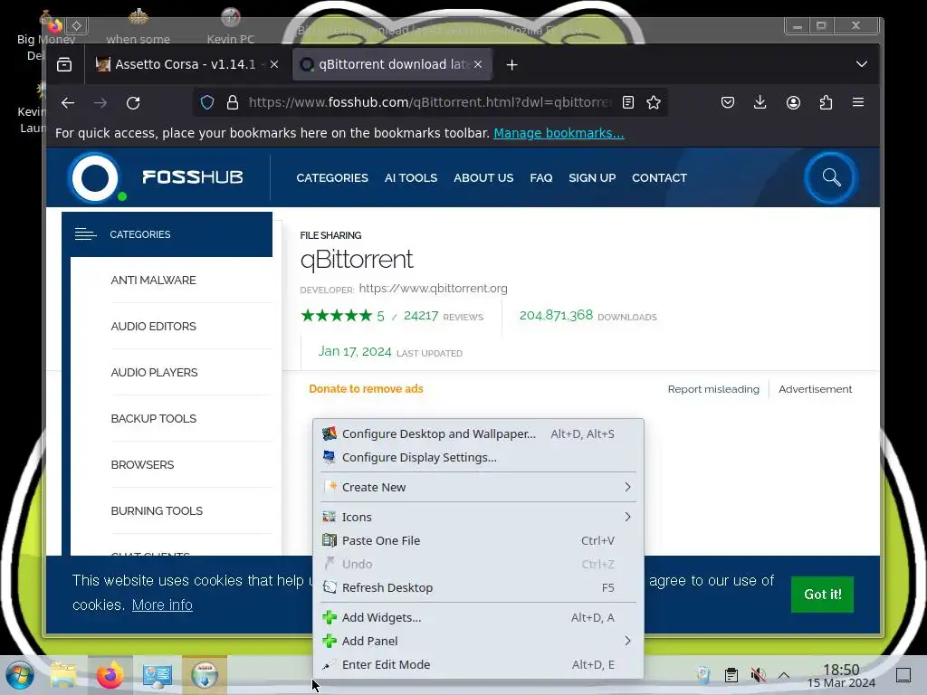Click the FossHub circular logo
The width and height of the screenshot is (927, 695).
(95, 177)
